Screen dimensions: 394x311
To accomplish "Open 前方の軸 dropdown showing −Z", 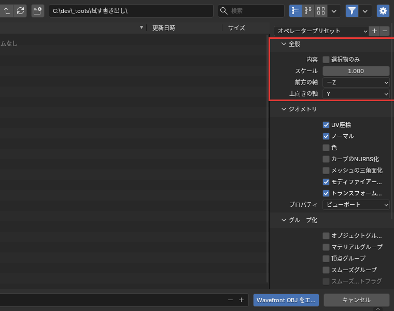I will click(356, 82).
